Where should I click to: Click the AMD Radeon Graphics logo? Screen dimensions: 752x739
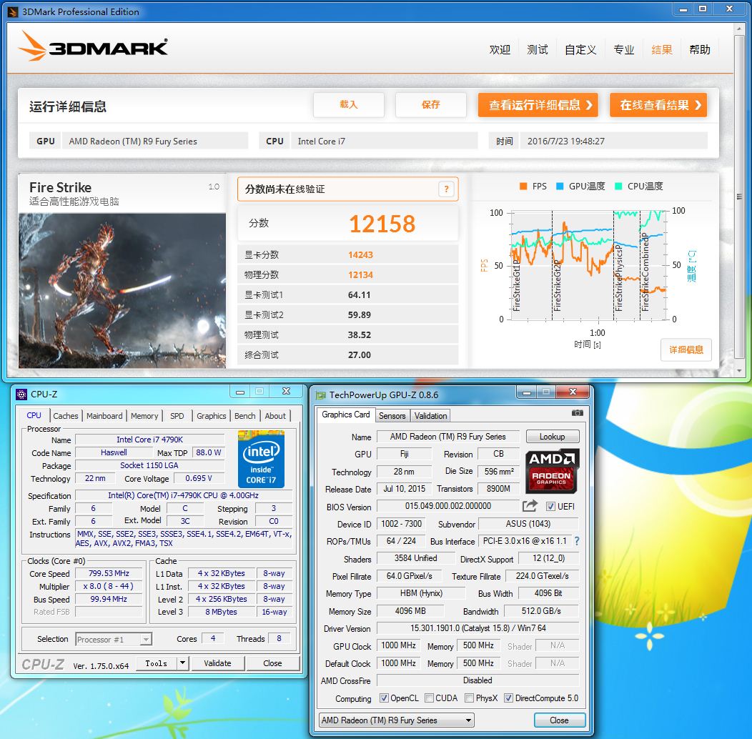[x=552, y=471]
